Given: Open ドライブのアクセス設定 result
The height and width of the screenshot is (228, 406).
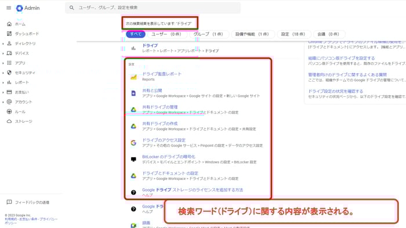Looking at the screenshot, I should pyautogui.click(x=164, y=140).
